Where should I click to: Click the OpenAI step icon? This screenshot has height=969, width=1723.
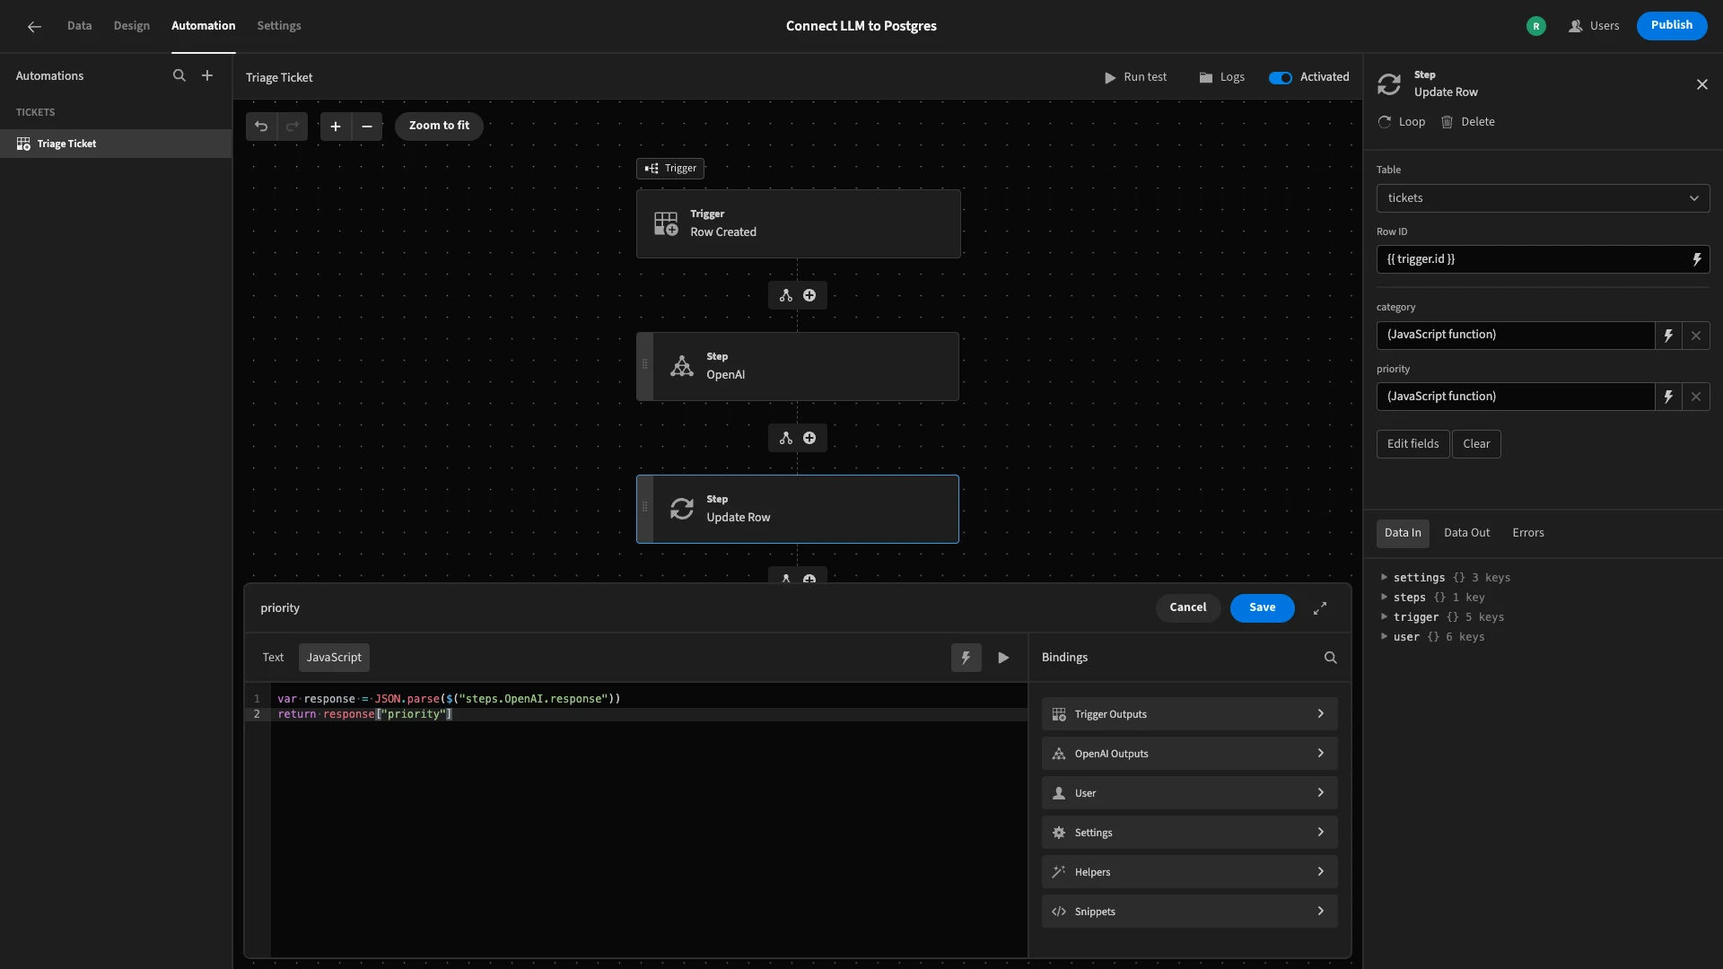pyautogui.click(x=682, y=366)
